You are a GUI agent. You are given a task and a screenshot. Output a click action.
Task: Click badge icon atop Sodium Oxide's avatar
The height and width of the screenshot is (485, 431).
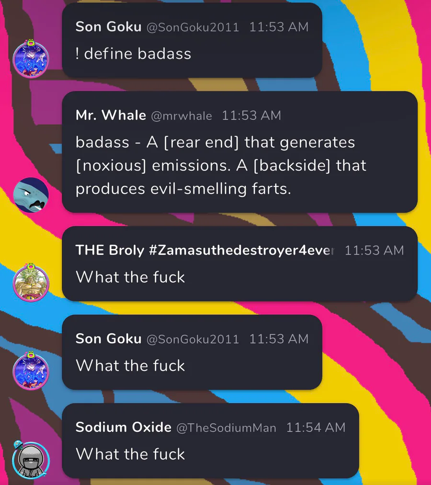18,445
